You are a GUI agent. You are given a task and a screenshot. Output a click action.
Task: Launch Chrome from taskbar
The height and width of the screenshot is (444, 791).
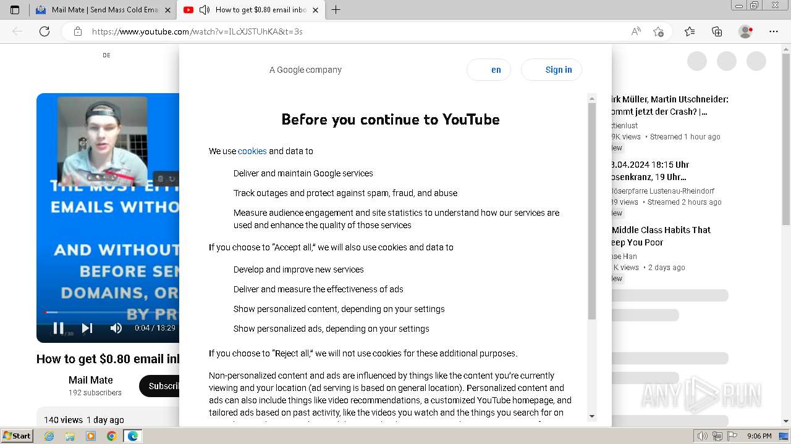point(111,436)
